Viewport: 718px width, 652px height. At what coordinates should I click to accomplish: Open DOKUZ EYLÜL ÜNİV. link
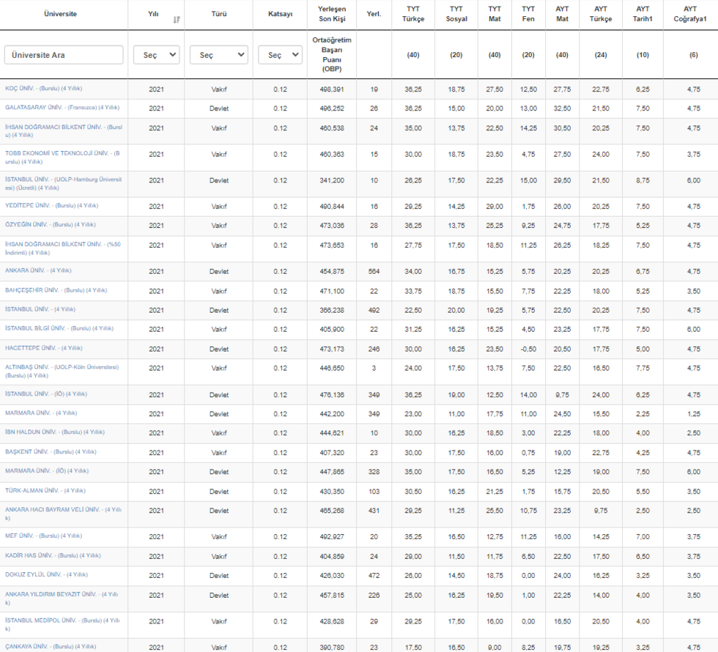[46, 575]
